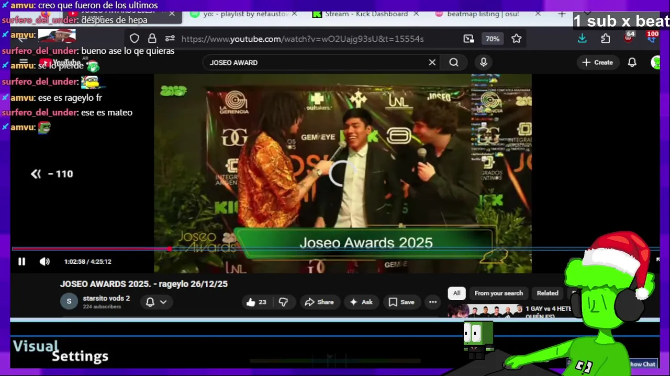View site security padlock info
Viewport: 670px width, 376px height.
152,39
